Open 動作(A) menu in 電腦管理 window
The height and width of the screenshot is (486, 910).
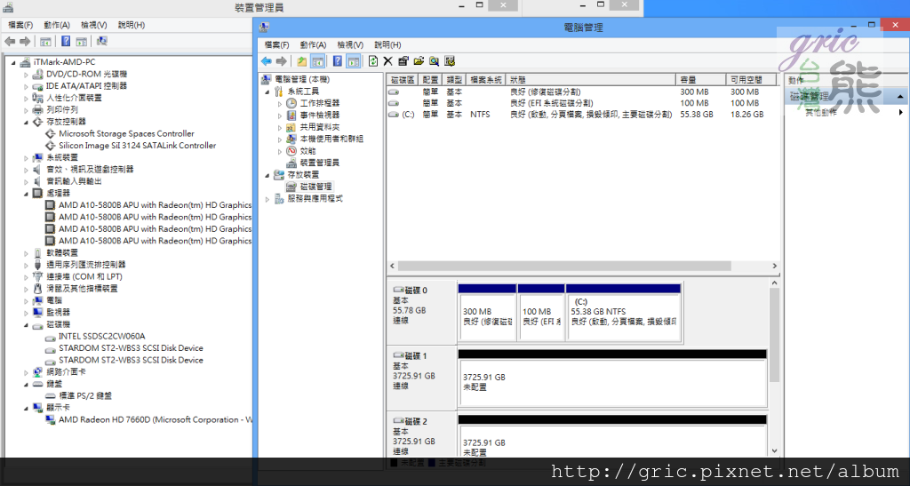[313, 44]
